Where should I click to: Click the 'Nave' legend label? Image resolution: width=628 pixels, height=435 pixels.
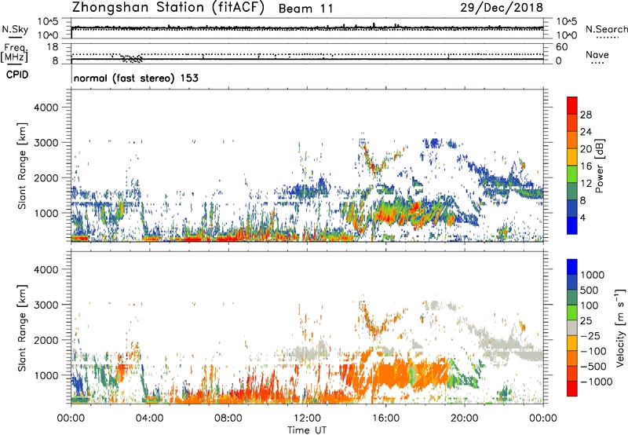click(597, 54)
